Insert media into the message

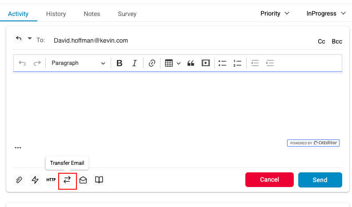205,63
